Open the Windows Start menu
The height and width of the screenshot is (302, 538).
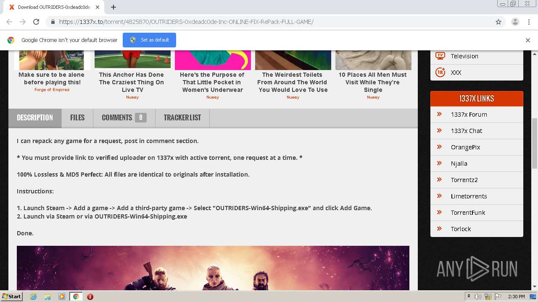point(12,296)
